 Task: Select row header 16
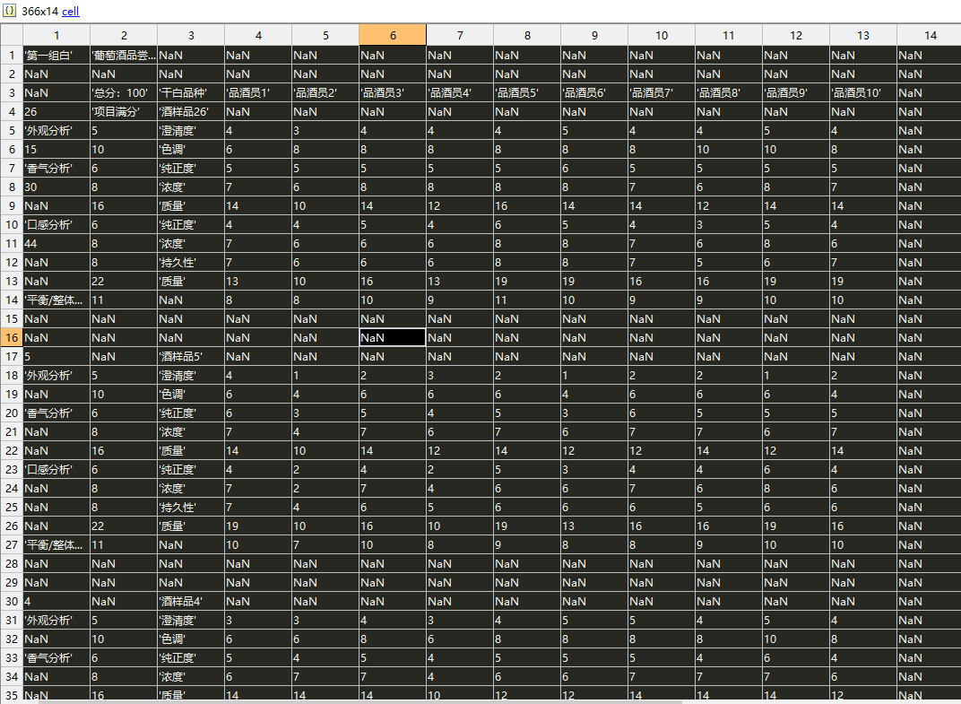click(12, 337)
